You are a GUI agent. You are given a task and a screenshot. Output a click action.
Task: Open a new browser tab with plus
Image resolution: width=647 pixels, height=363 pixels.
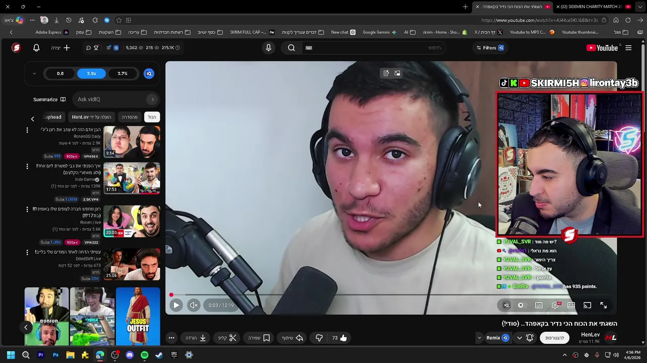(465, 7)
